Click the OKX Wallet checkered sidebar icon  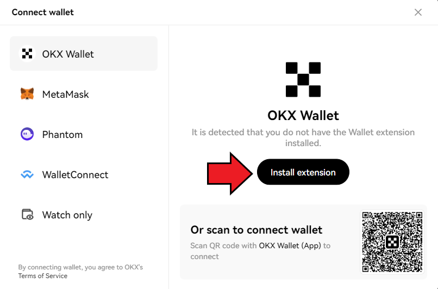(x=27, y=54)
